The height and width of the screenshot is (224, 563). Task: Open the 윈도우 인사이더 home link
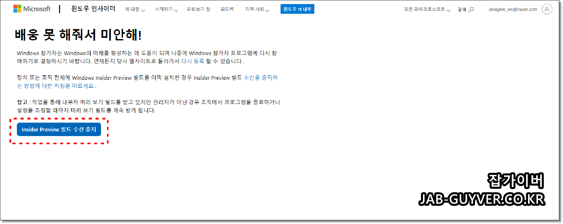[x=93, y=9]
